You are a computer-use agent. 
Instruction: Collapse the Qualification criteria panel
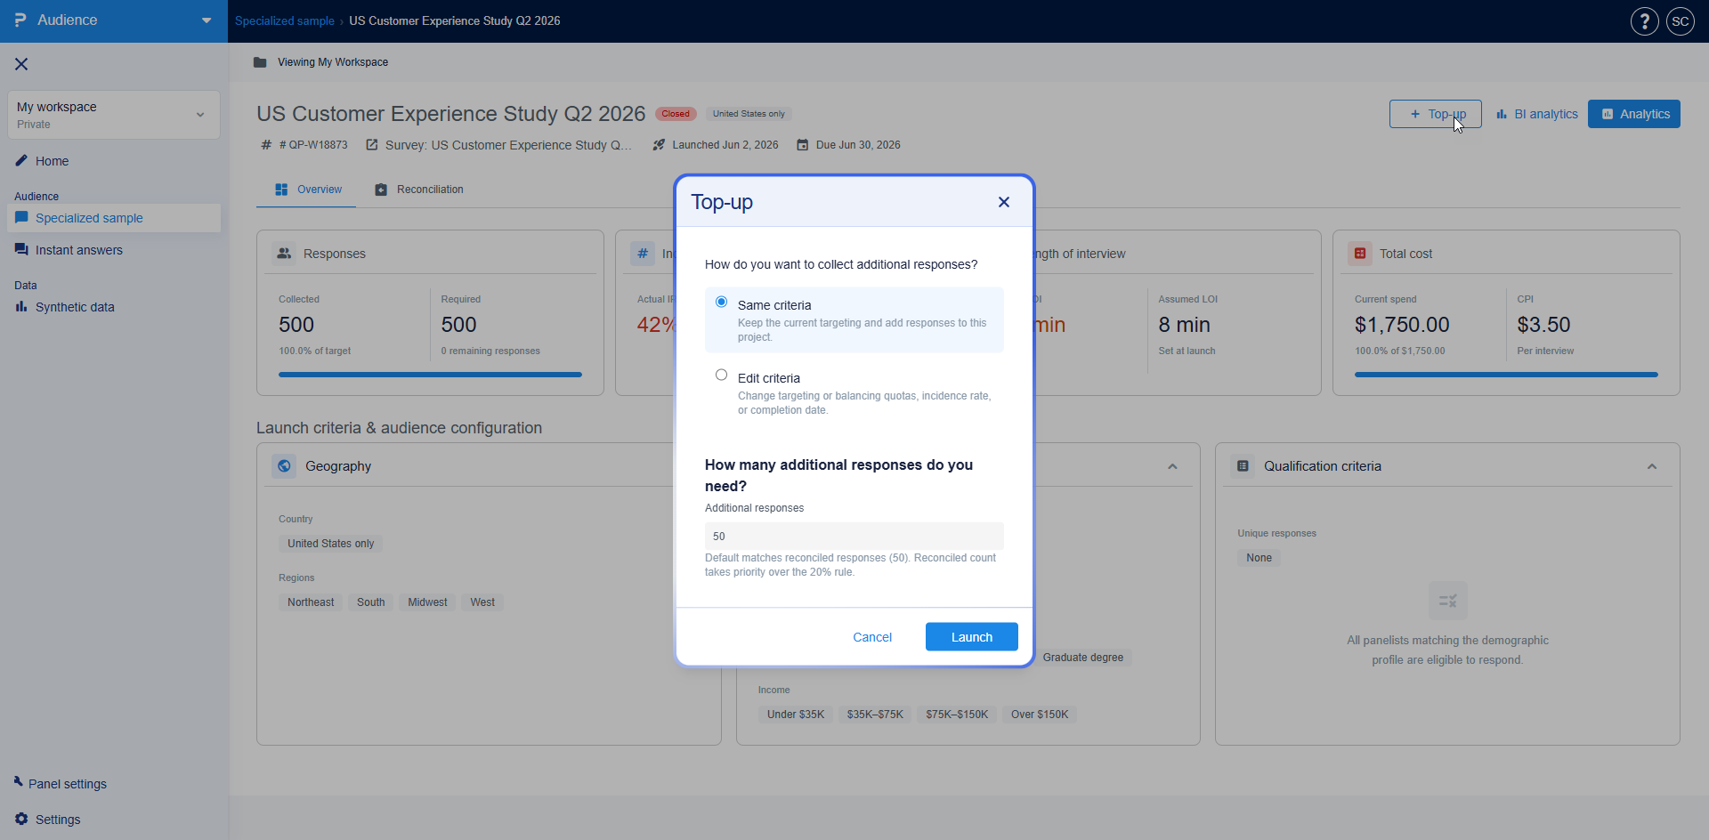[1652, 466]
